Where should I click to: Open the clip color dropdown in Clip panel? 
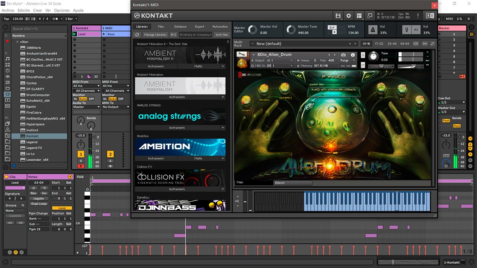pyautogui.click(x=15, y=188)
